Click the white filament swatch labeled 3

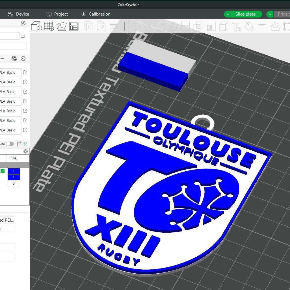coord(14,183)
